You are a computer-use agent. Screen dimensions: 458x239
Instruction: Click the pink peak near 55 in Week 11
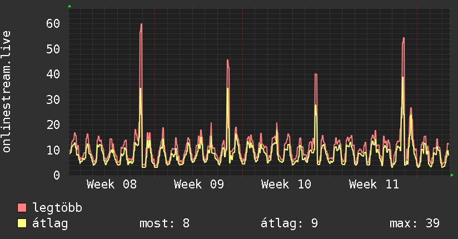(x=404, y=38)
